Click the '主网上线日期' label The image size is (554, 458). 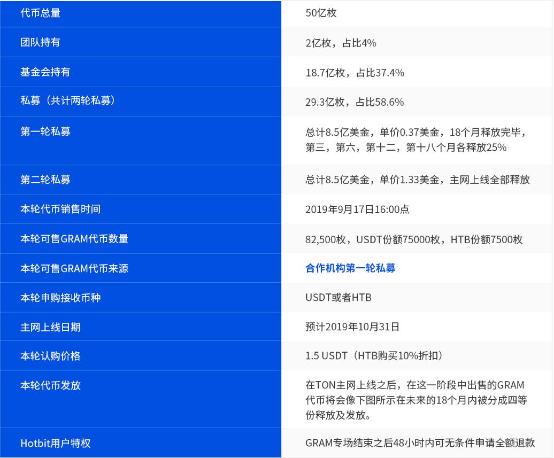pos(50,327)
